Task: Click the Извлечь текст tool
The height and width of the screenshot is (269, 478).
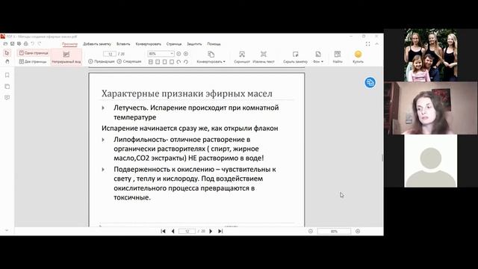Action: click(264, 57)
